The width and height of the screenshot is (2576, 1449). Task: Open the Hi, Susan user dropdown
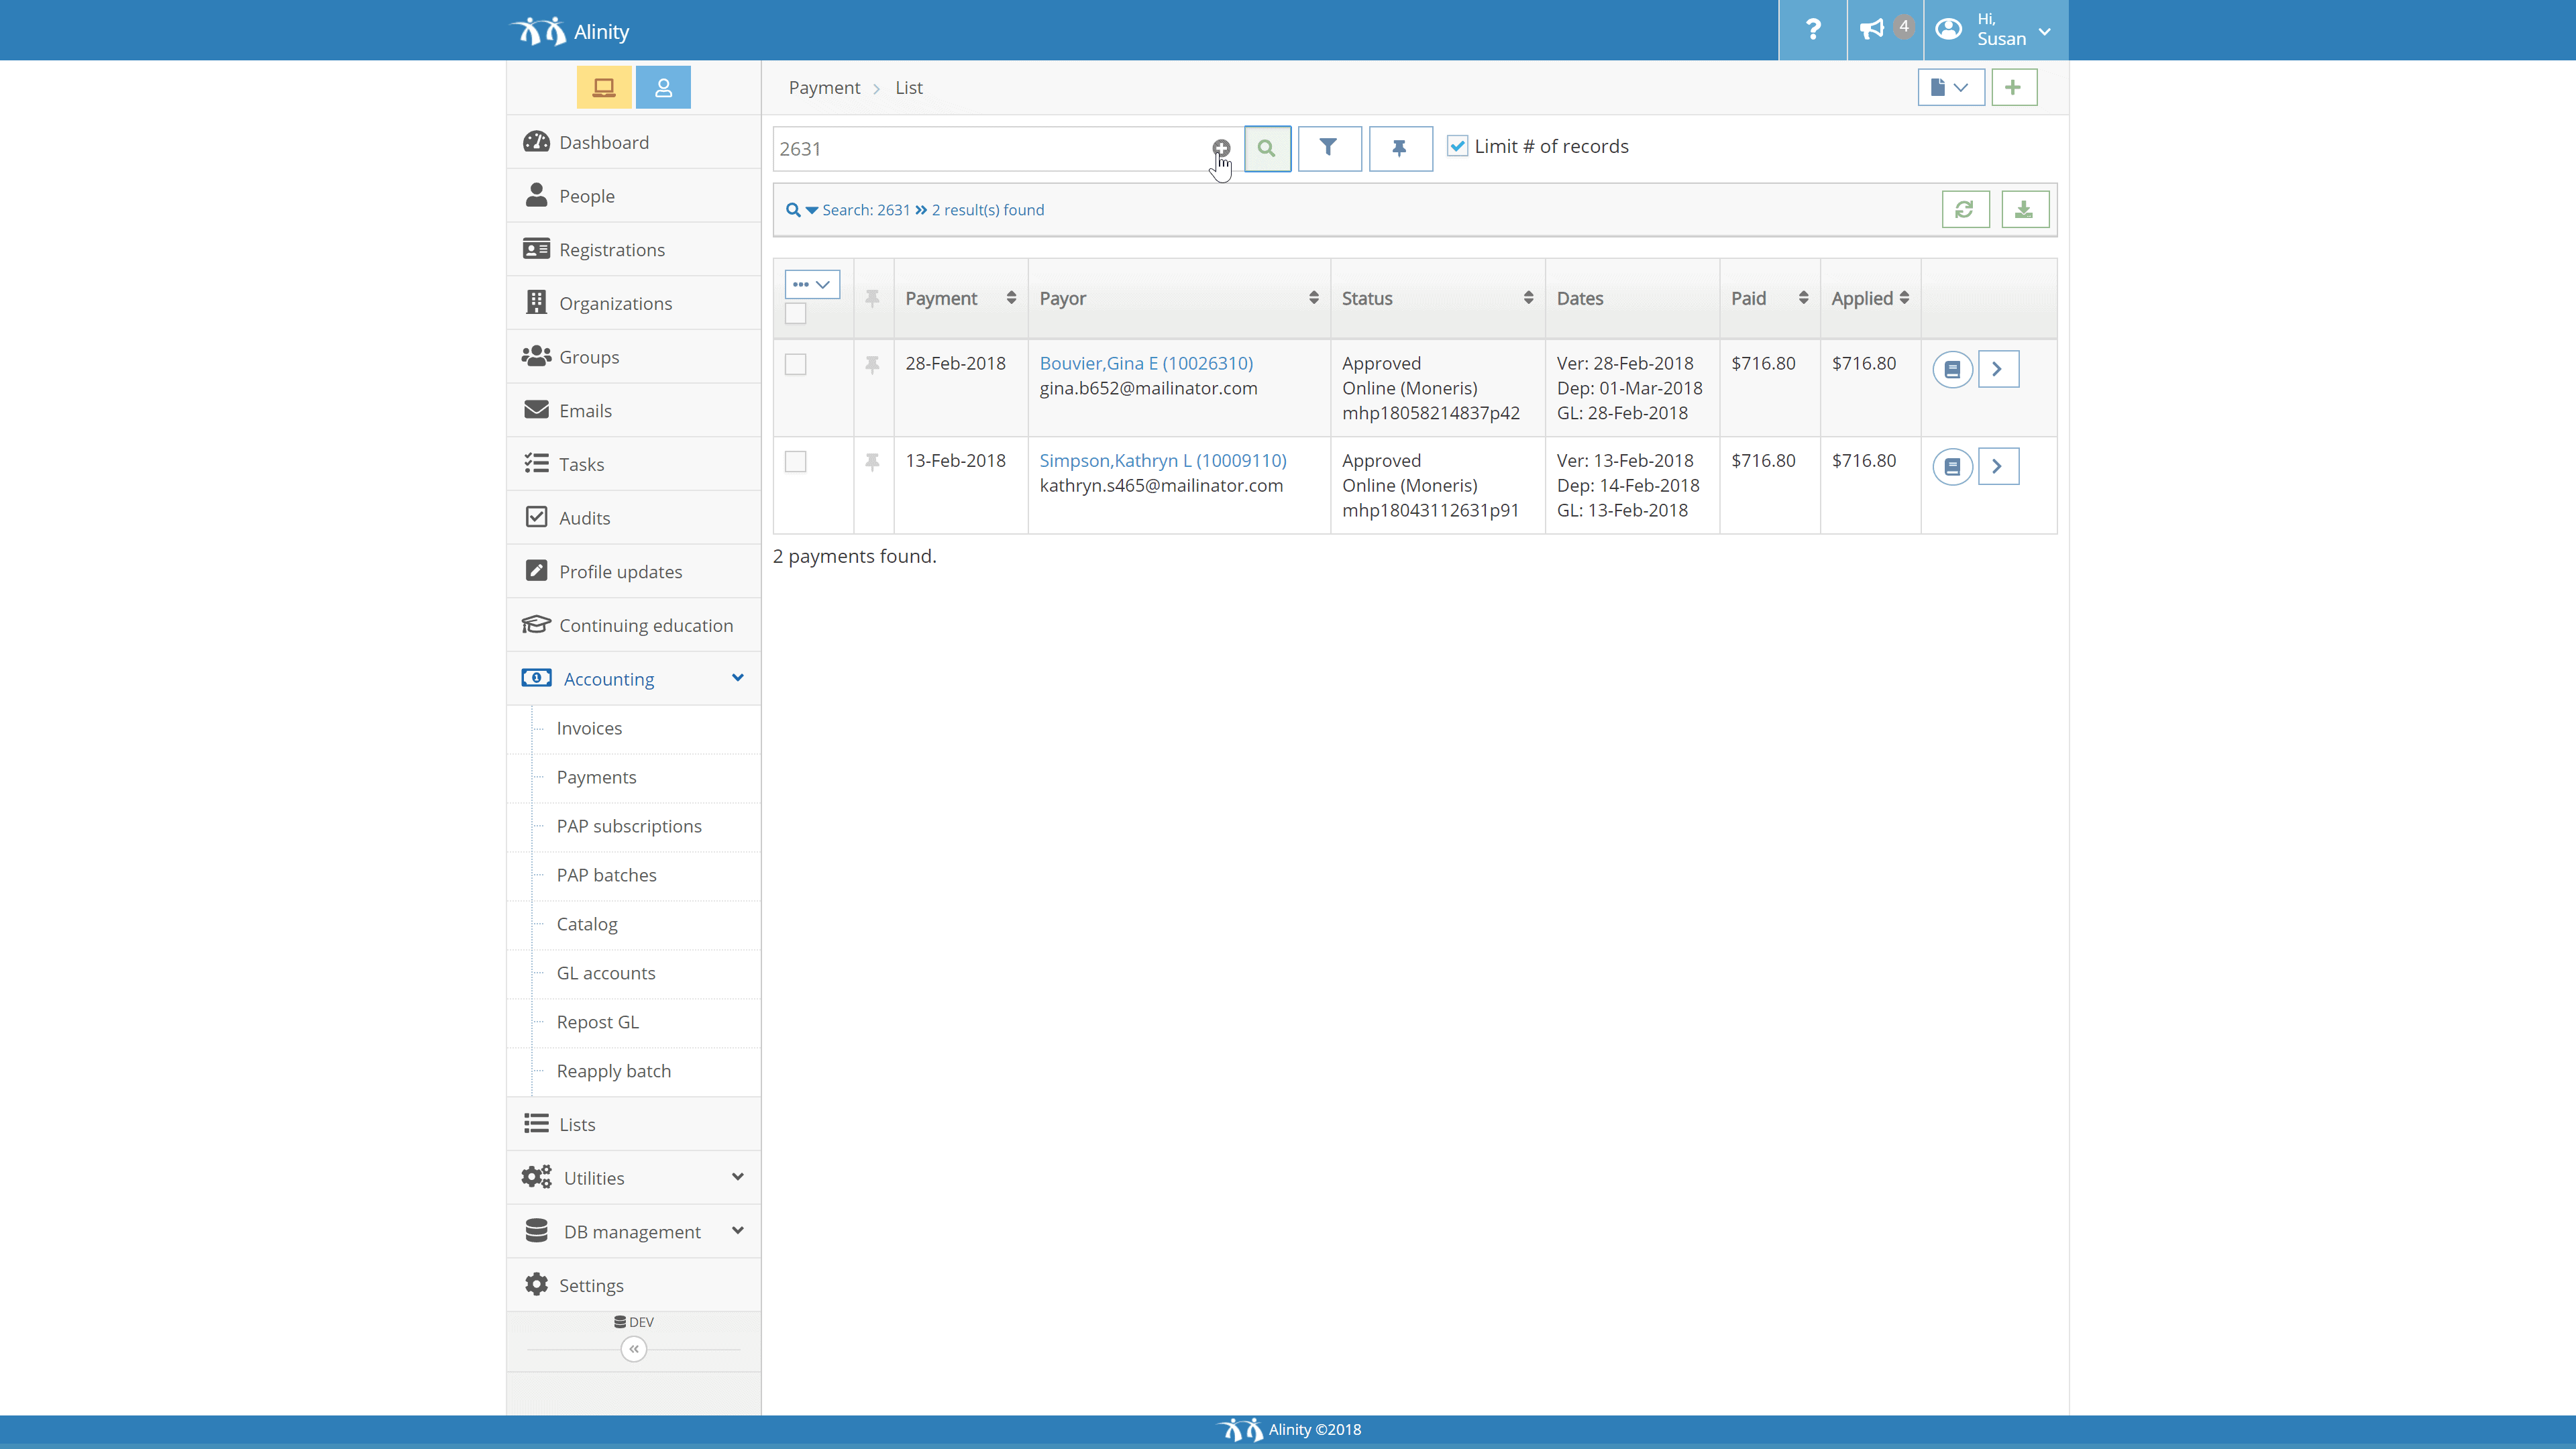(x=1996, y=30)
